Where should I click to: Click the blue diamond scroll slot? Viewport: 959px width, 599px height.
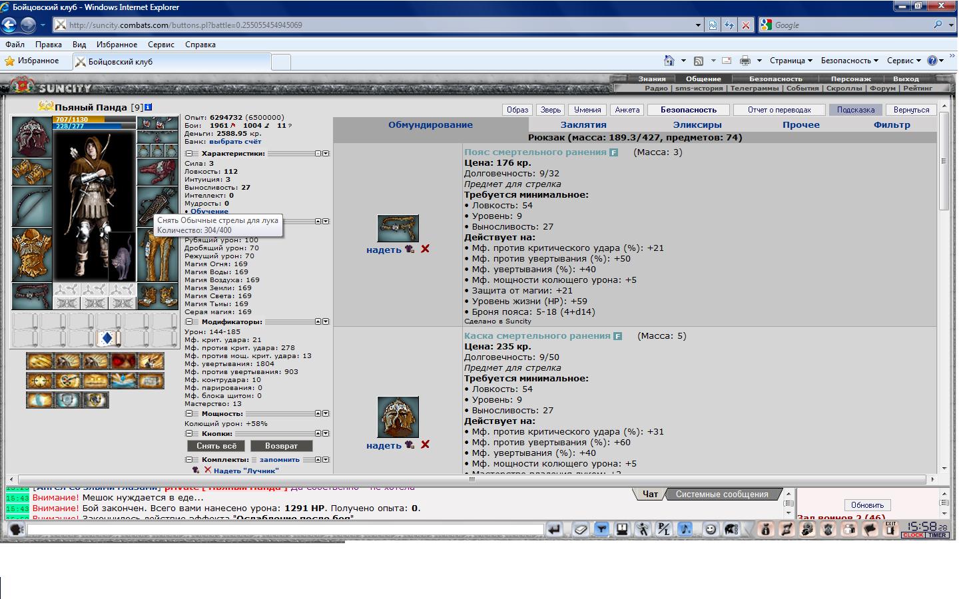tap(108, 338)
